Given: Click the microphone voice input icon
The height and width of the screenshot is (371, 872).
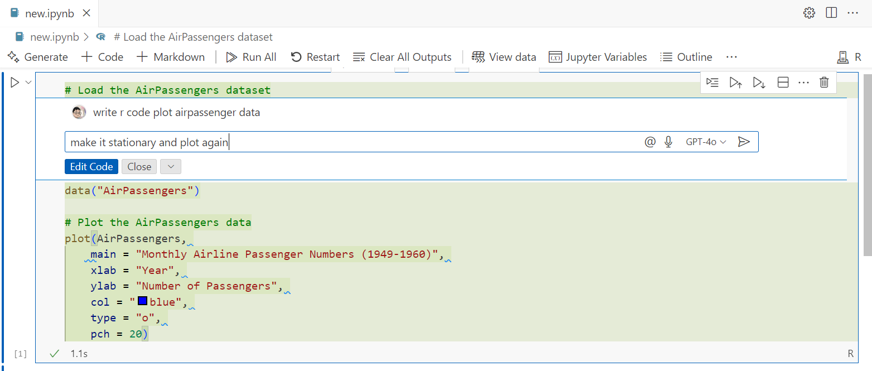Looking at the screenshot, I should coord(668,142).
